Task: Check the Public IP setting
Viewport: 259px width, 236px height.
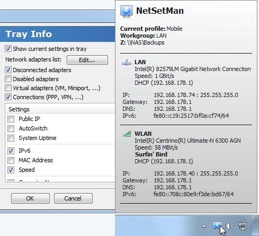Action: pyautogui.click(x=11, y=119)
